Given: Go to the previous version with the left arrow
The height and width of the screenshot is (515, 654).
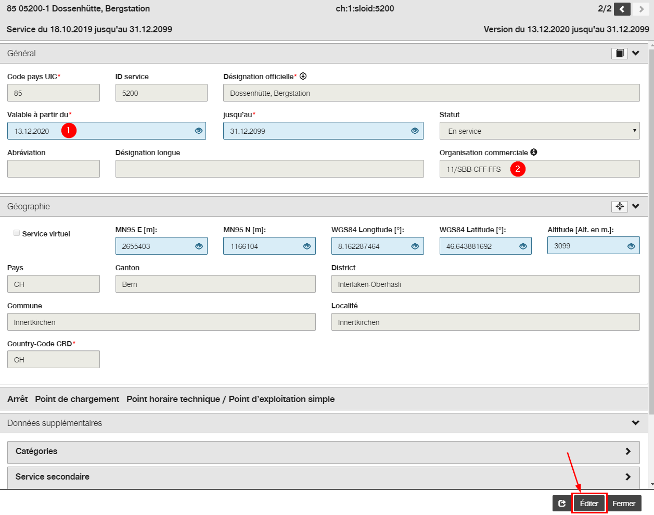Looking at the screenshot, I should pyautogui.click(x=622, y=9).
